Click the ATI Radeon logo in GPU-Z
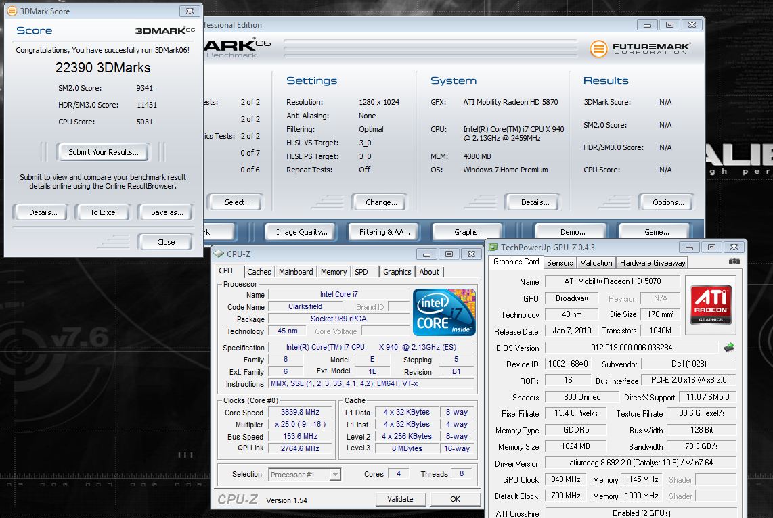Viewport: 773px width, 518px height. tap(711, 306)
